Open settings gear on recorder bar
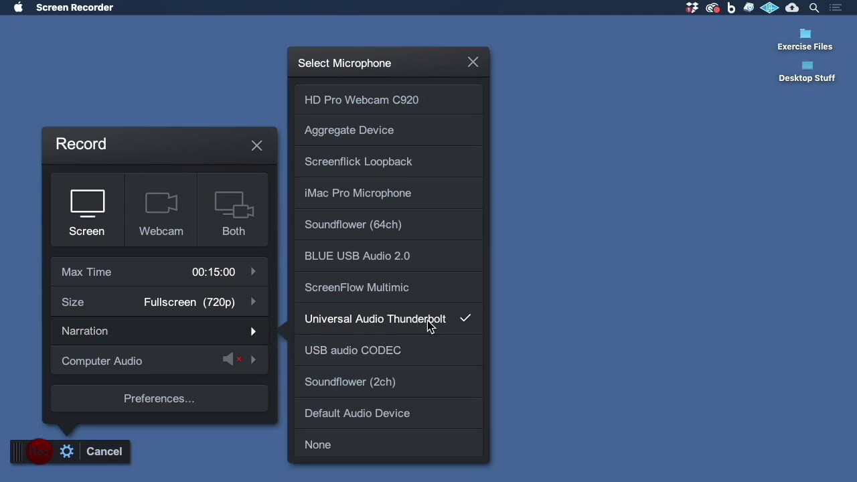857x482 pixels. tap(67, 452)
